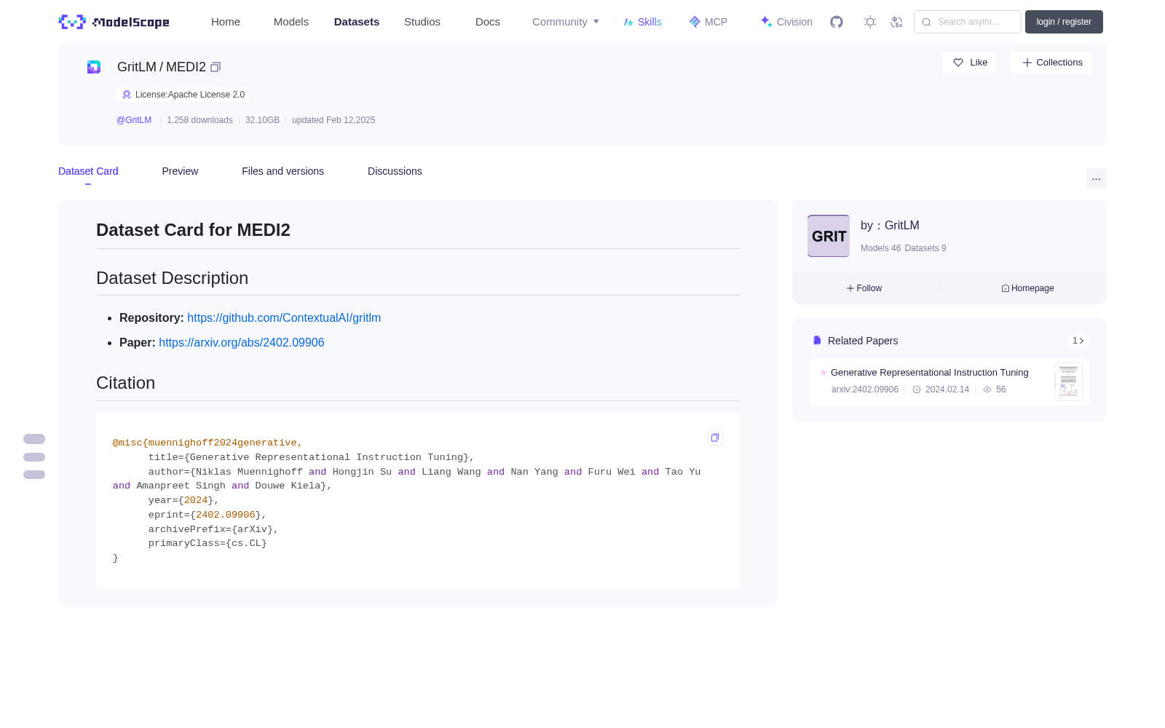
Task: Toggle the light/dark theme sun icon
Action: click(x=870, y=22)
